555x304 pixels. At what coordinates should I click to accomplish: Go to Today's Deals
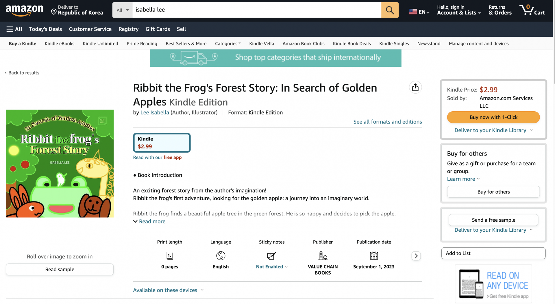tap(45, 29)
